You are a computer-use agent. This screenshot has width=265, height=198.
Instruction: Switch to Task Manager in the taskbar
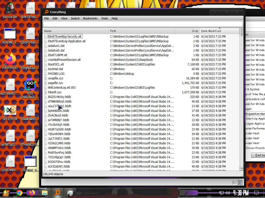[70, 193]
